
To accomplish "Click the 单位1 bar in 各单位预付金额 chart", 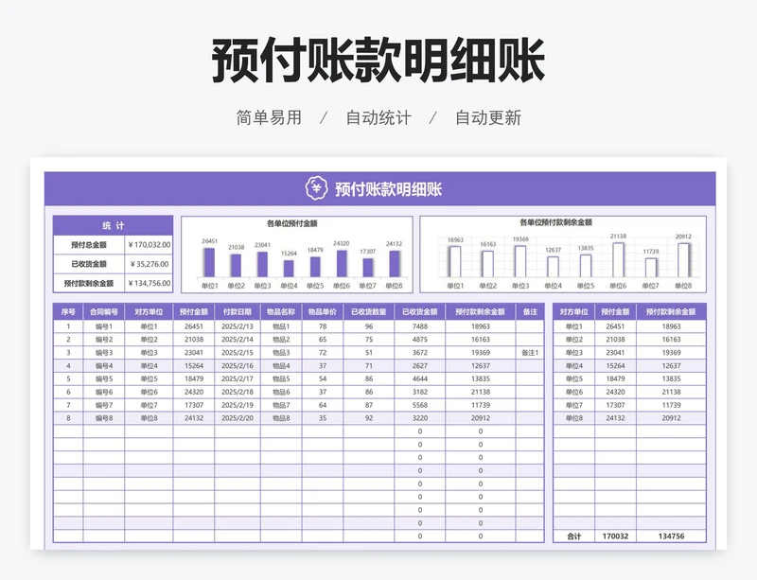I will 209,263.
